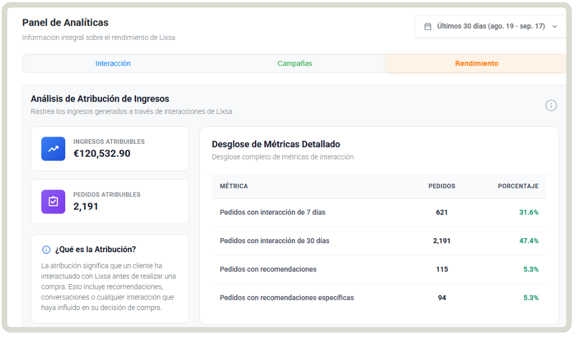Click the calendar icon in date selector

pyautogui.click(x=427, y=26)
